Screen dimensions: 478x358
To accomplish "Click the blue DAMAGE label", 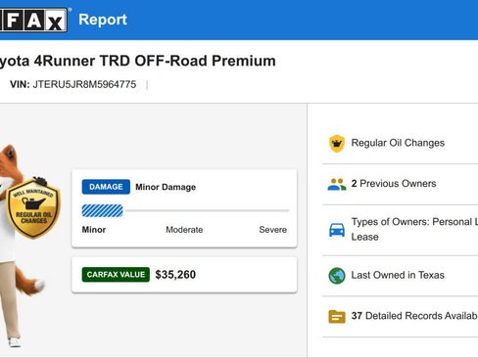I will (106, 187).
